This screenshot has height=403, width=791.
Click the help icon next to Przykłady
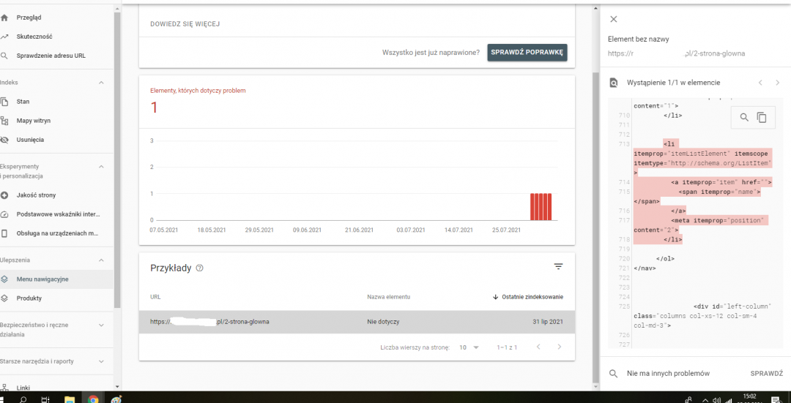point(200,268)
